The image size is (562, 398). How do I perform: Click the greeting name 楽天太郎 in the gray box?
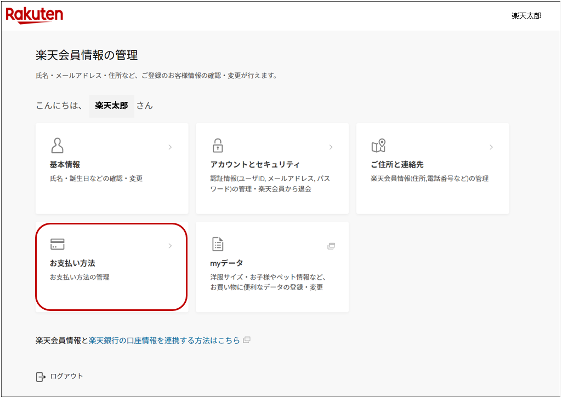click(111, 106)
